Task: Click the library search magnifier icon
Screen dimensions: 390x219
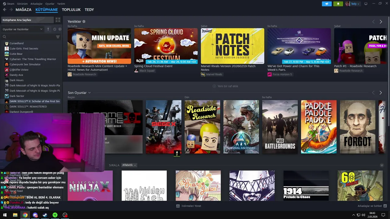Action: tap(5, 37)
